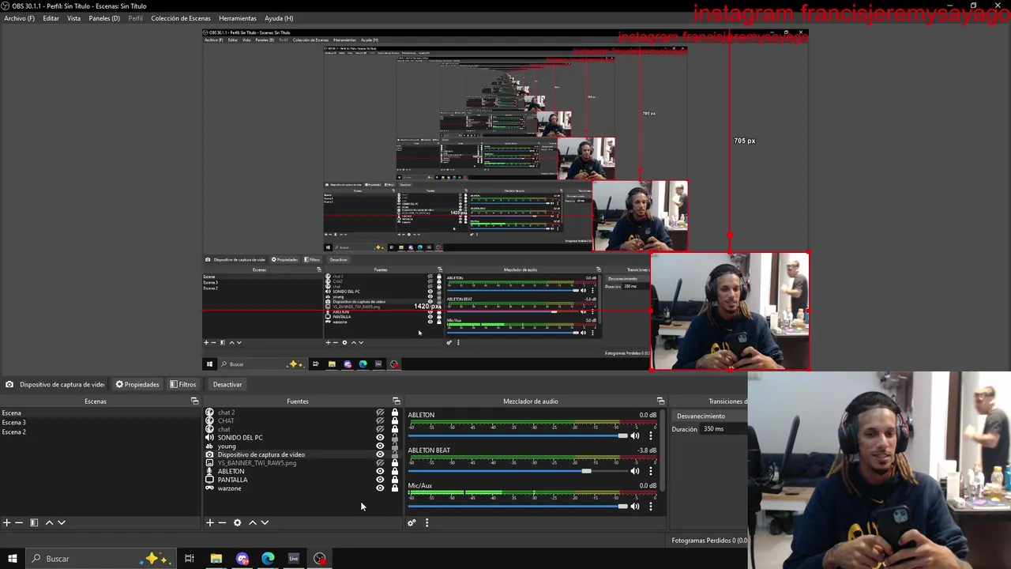Open the Archivo menu
1011x569 pixels.
(x=19, y=18)
